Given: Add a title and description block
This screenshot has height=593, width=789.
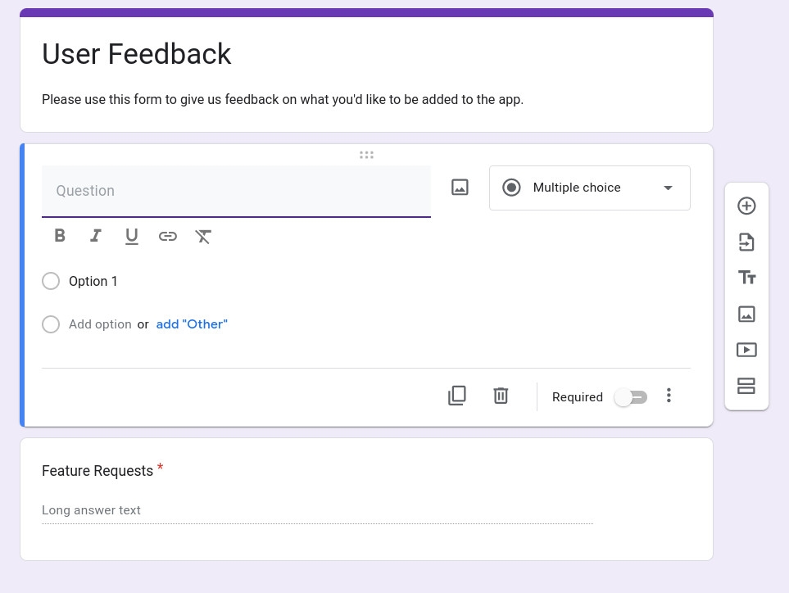Looking at the screenshot, I should click(x=746, y=278).
